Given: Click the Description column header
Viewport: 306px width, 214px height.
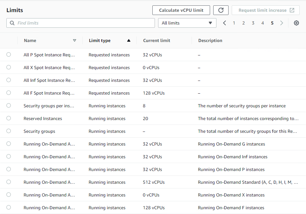Looking at the screenshot, I should (x=210, y=40).
